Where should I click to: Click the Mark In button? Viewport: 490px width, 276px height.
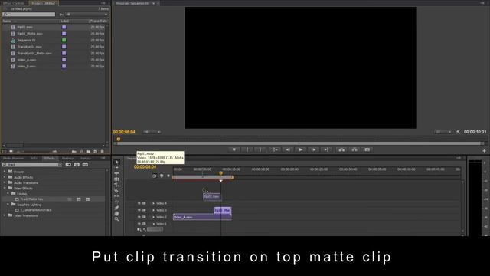[247, 150]
